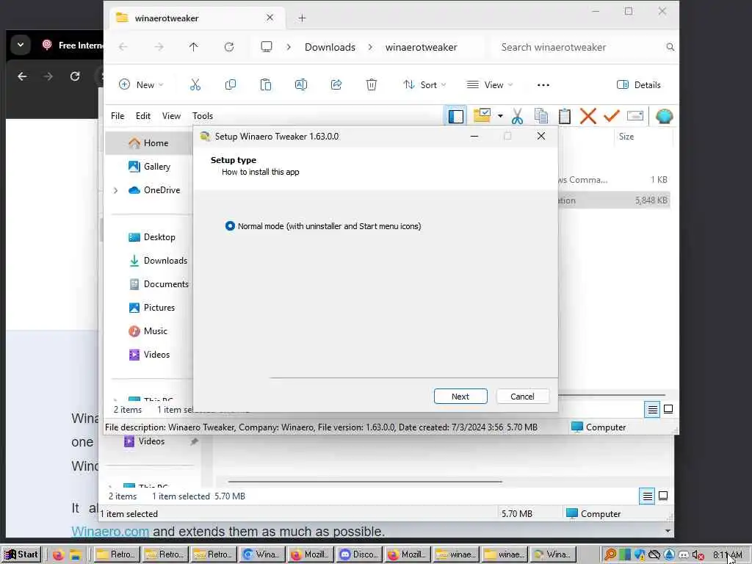The width and height of the screenshot is (752, 564).
Task: Switch to the Disco... taskbar button
Action: tap(359, 555)
